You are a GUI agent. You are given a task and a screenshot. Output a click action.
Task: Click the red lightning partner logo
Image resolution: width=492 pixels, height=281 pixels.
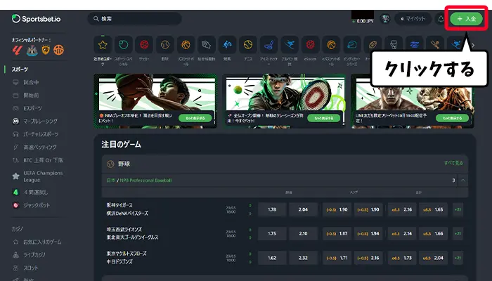tap(17, 50)
